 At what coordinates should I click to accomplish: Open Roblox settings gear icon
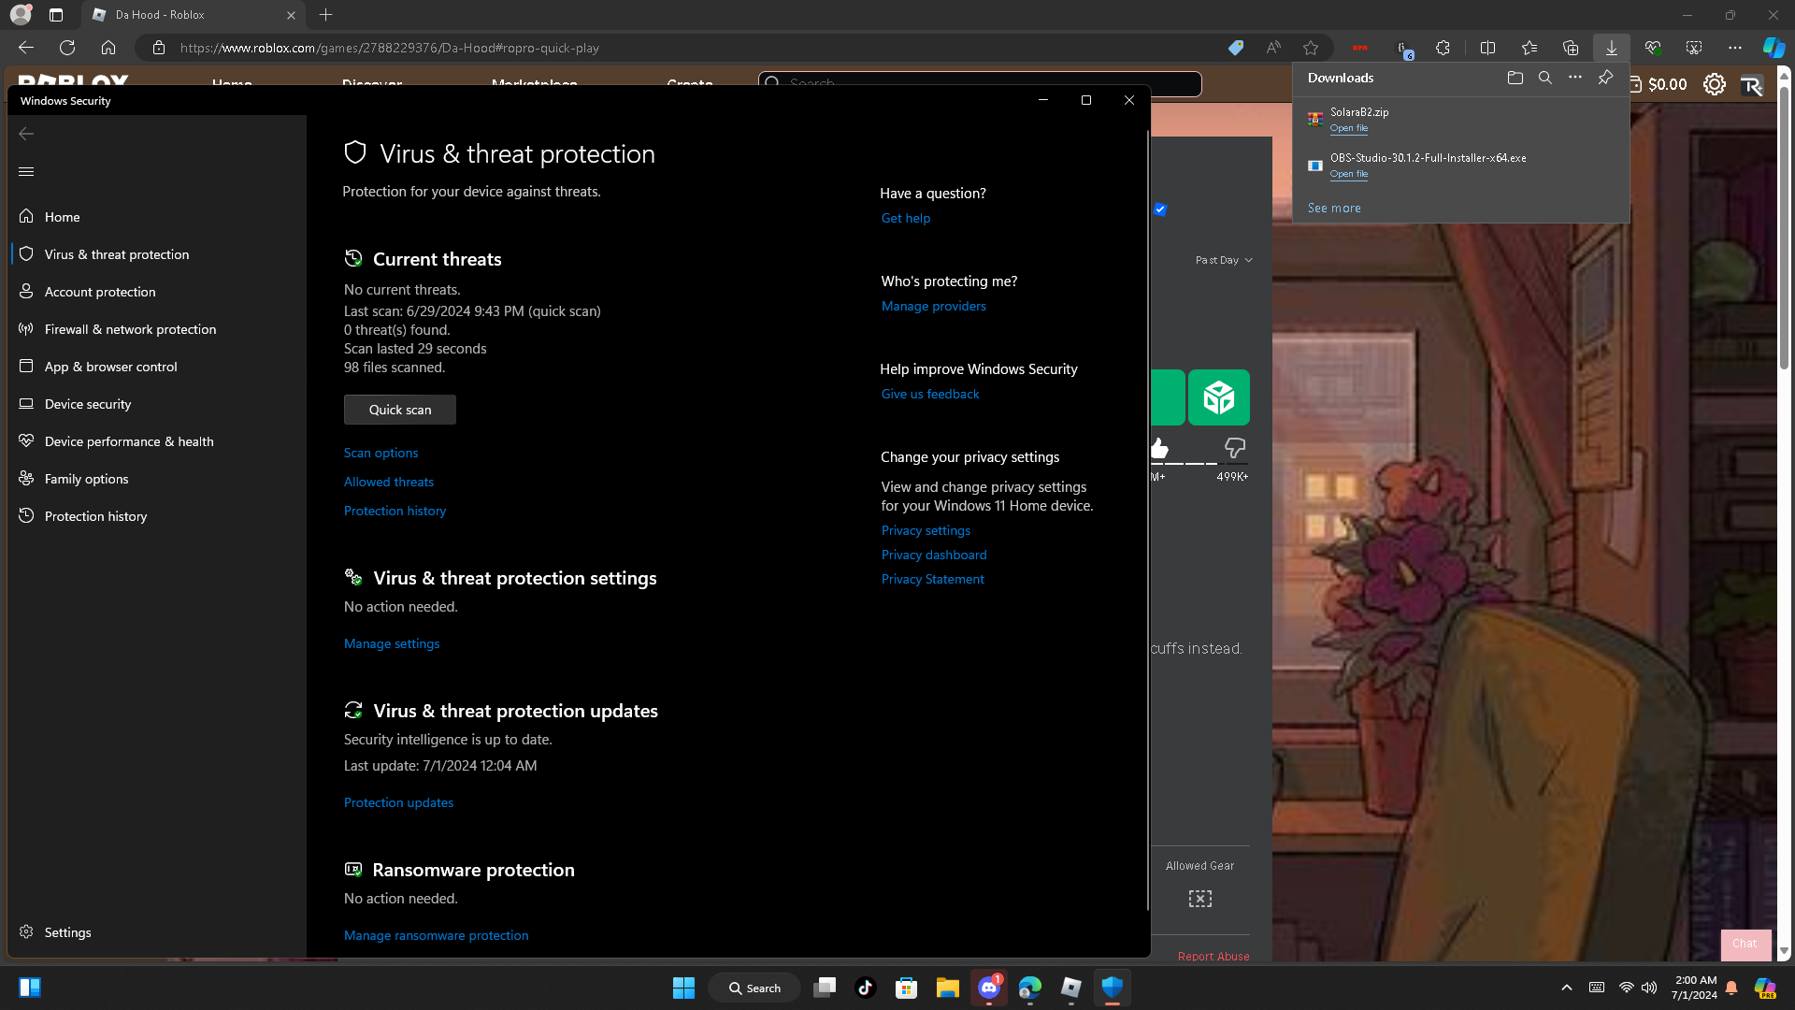[x=1714, y=84]
